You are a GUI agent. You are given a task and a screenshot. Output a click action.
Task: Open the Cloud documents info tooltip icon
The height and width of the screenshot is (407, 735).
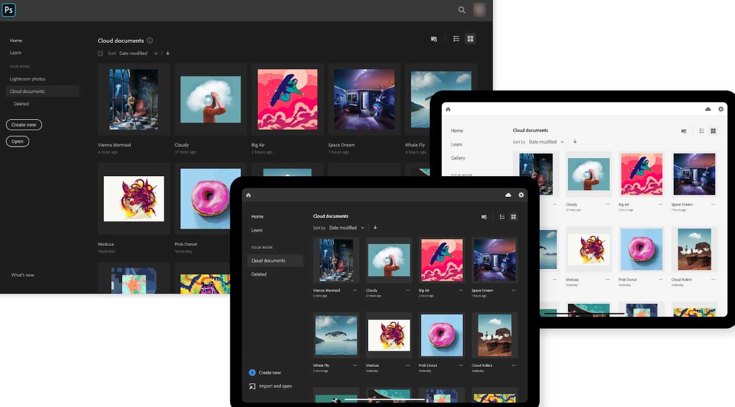pyautogui.click(x=149, y=40)
